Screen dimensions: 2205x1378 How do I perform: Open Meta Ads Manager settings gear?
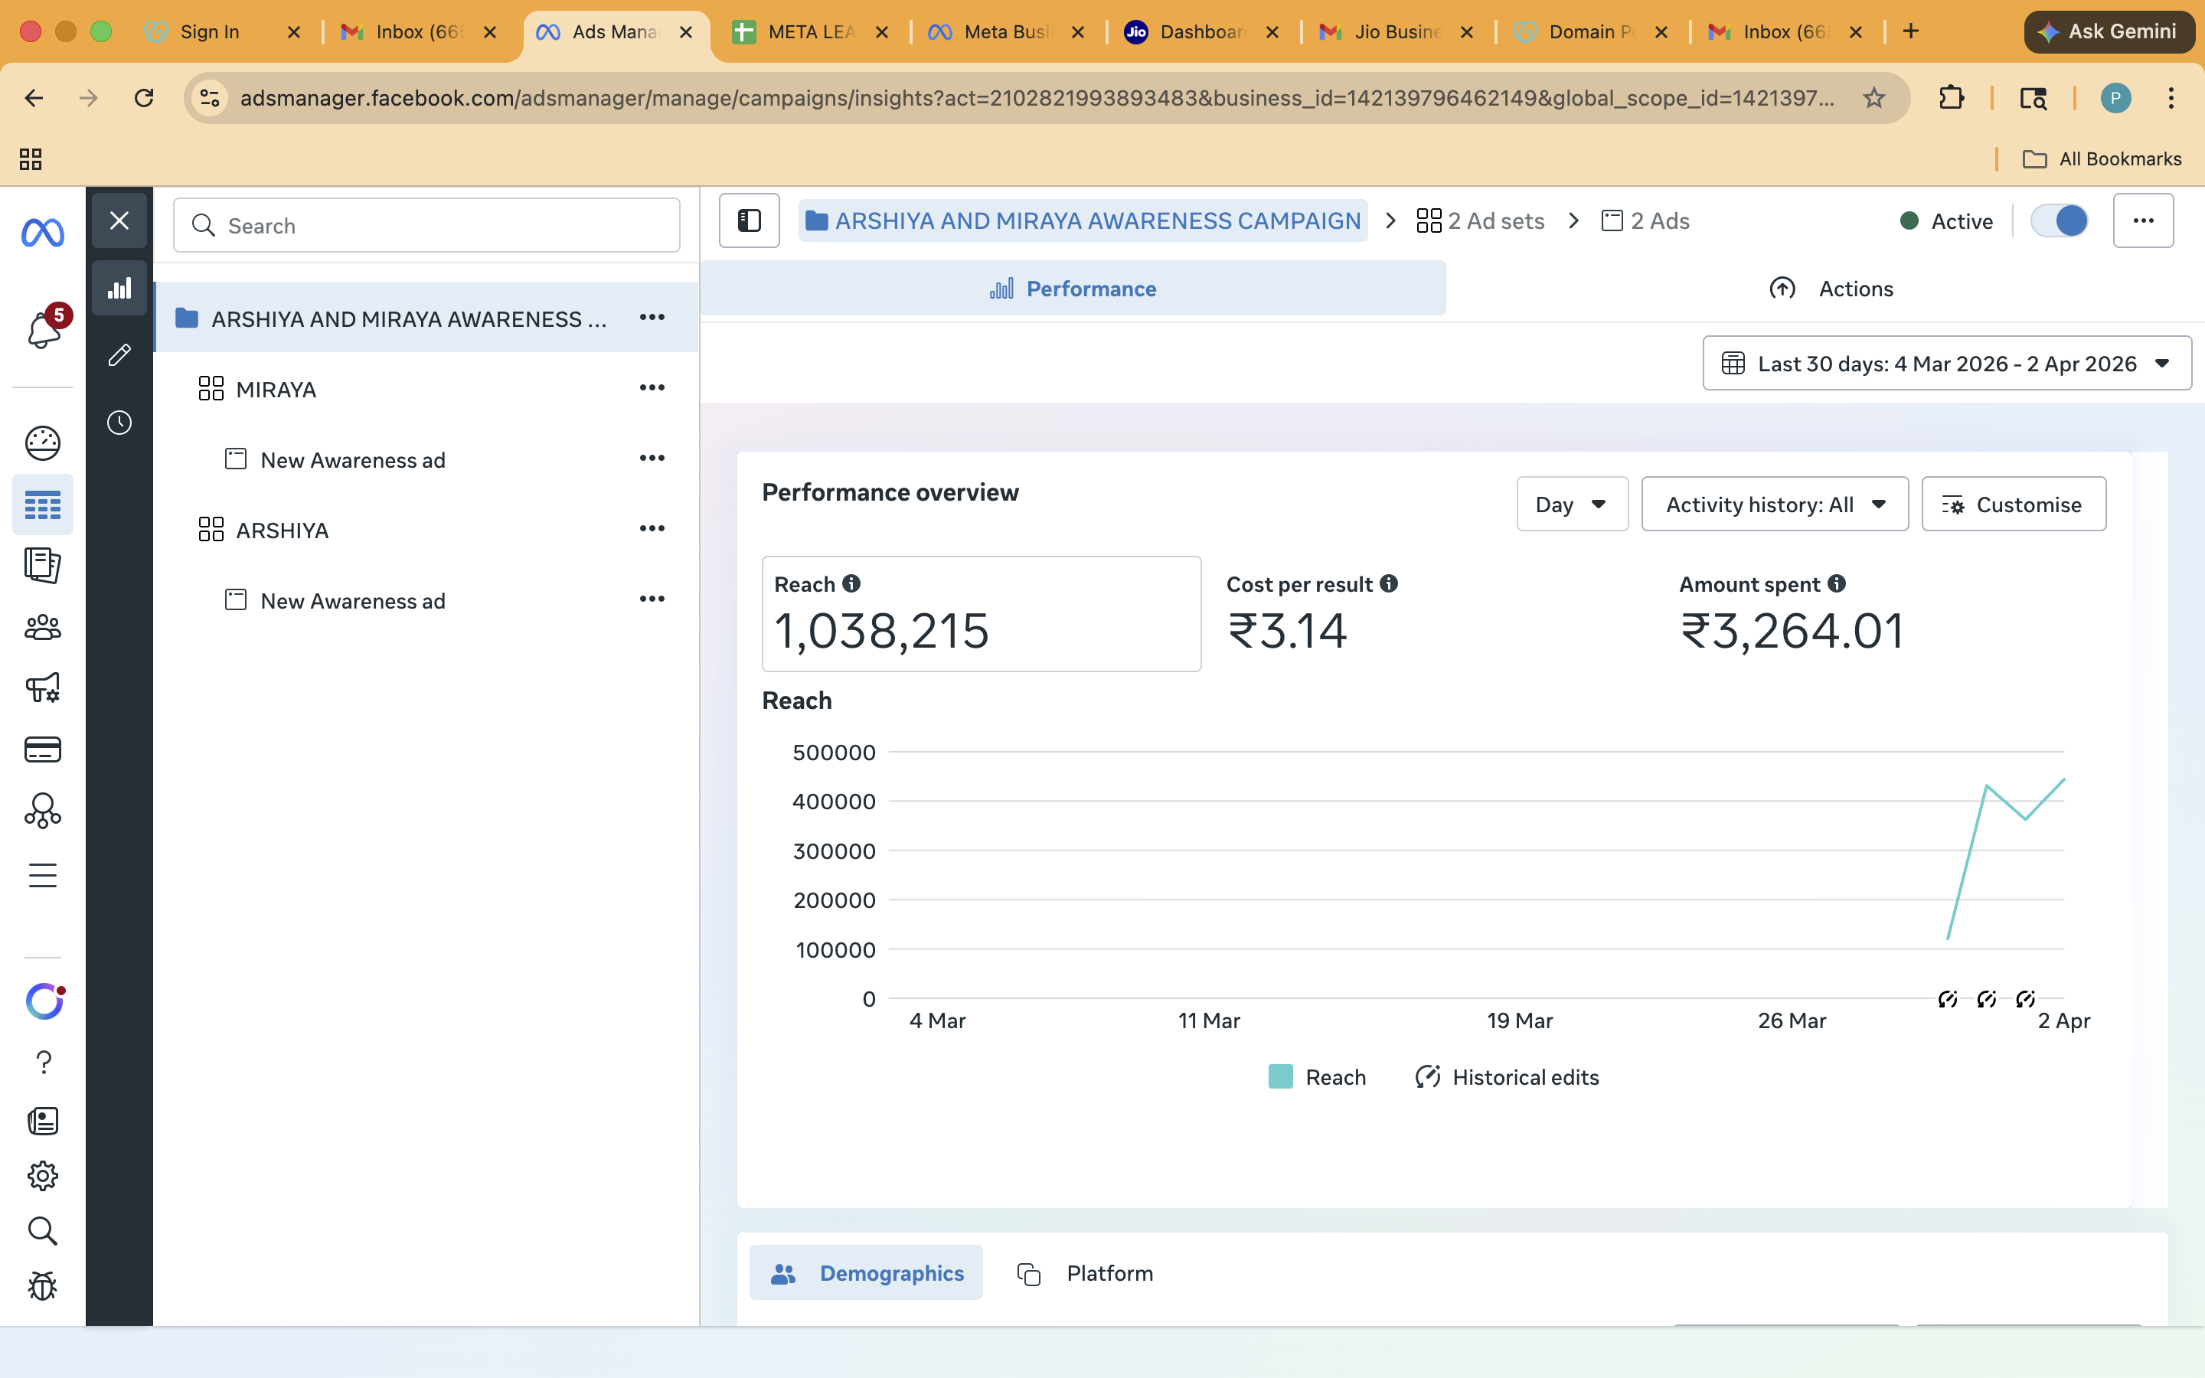[x=42, y=1175]
